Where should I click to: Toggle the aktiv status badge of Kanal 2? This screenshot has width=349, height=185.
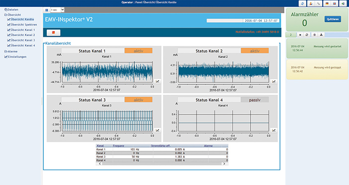point(255,51)
